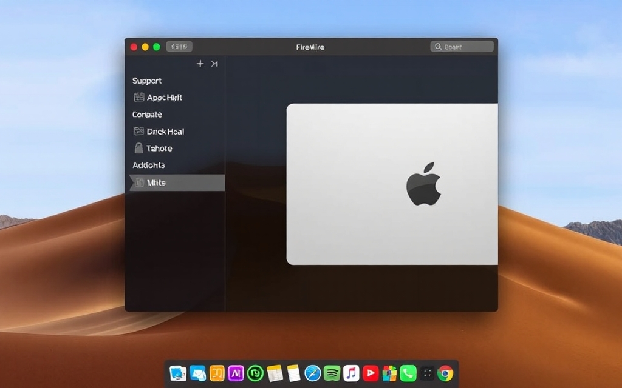Select the Dnck Hoal sidebar item
622x388 pixels.
tap(159, 132)
